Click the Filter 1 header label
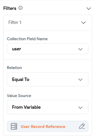 click(15, 22)
